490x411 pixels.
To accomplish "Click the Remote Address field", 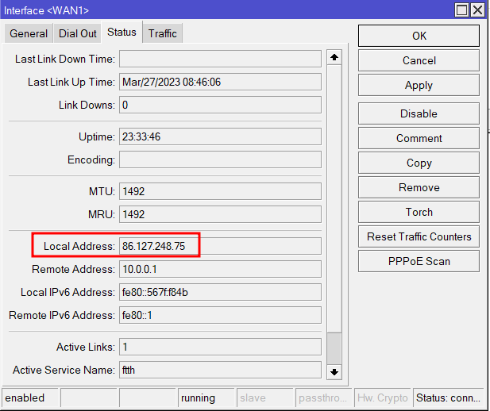I will click(220, 269).
